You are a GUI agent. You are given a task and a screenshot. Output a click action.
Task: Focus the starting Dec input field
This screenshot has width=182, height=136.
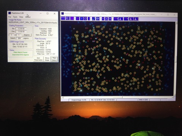click(21, 31)
